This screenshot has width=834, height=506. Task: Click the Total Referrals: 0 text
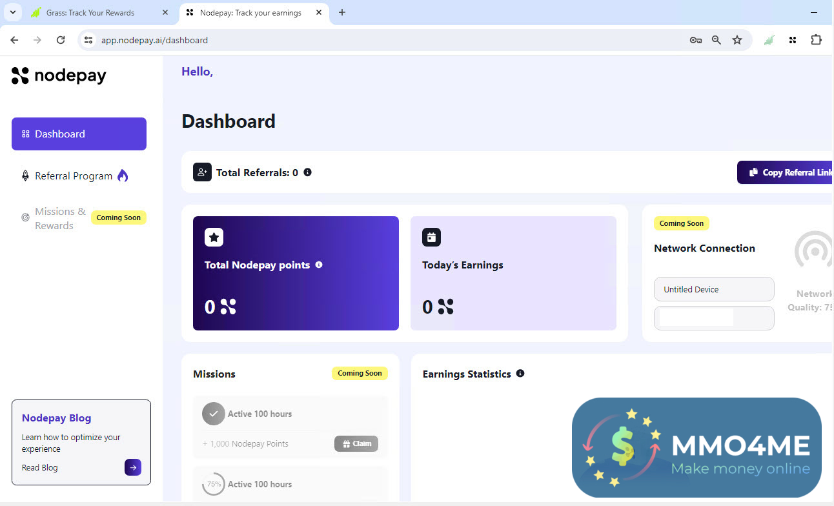(257, 172)
